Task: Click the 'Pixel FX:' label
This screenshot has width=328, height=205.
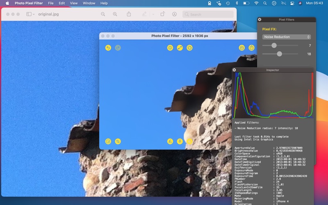Action: tap(269, 29)
